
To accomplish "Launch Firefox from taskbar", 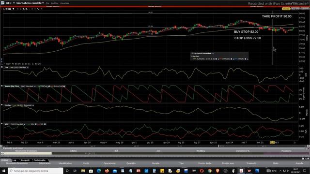I will click(107, 171).
